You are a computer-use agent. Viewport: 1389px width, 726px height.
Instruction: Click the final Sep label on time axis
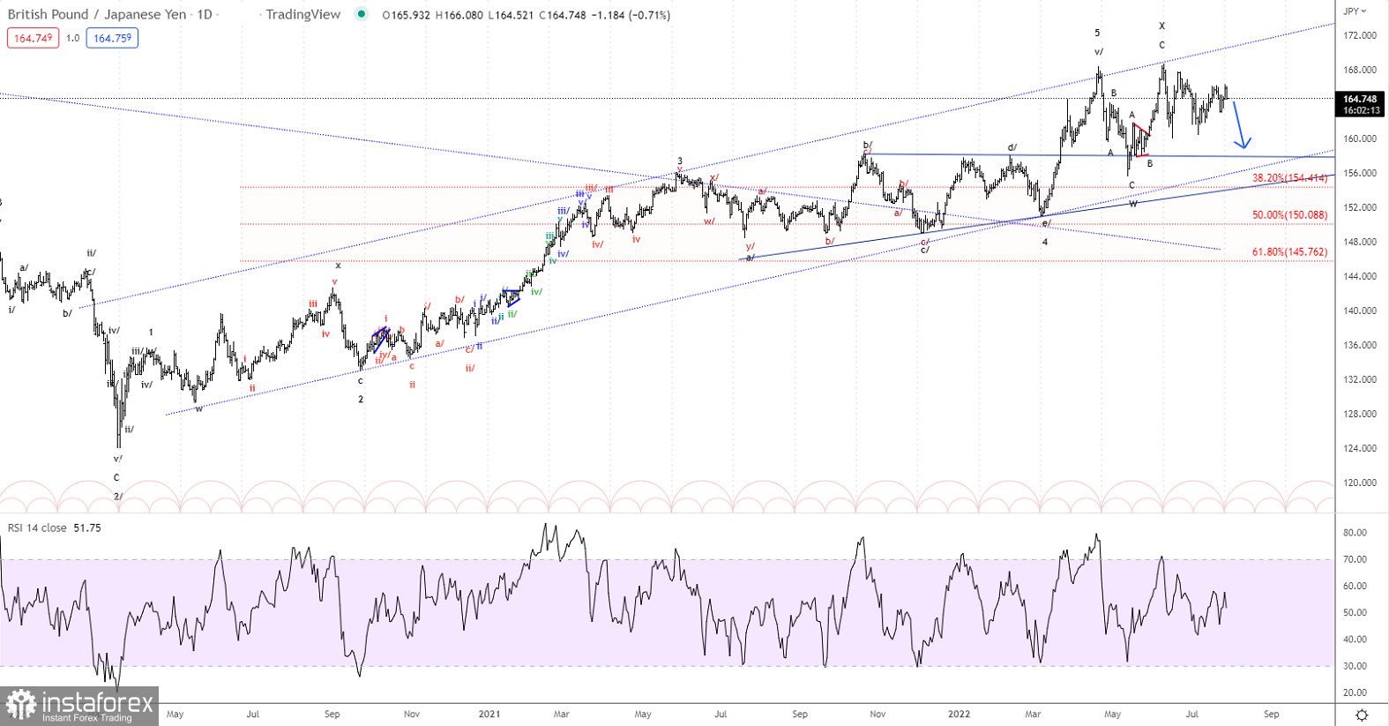tap(1271, 715)
